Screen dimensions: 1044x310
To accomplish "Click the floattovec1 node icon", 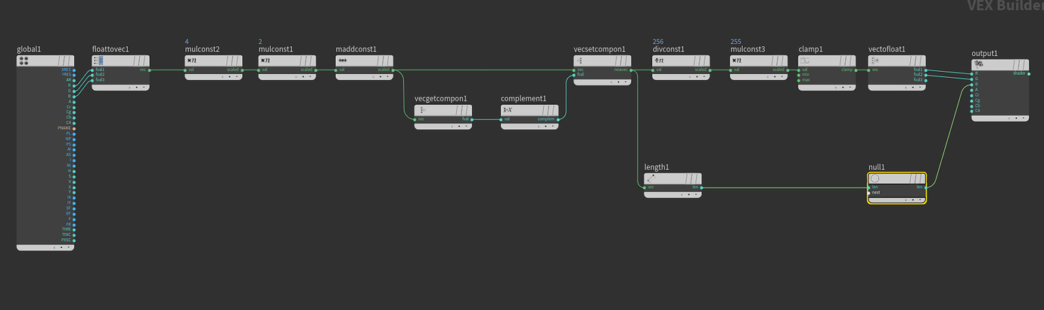I will point(99,60).
